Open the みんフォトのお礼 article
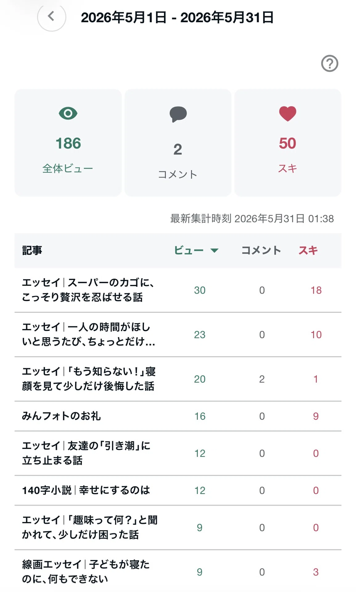Image resolution: width=356 pixels, height=592 pixels. click(x=178, y=416)
